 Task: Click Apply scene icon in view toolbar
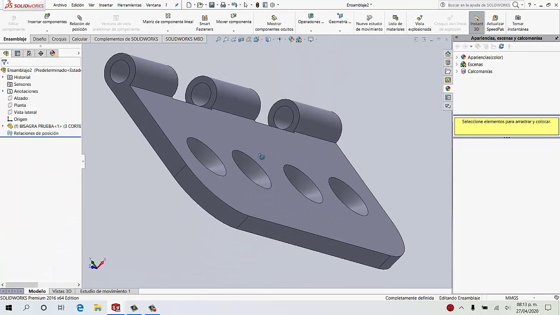pyautogui.click(x=299, y=39)
